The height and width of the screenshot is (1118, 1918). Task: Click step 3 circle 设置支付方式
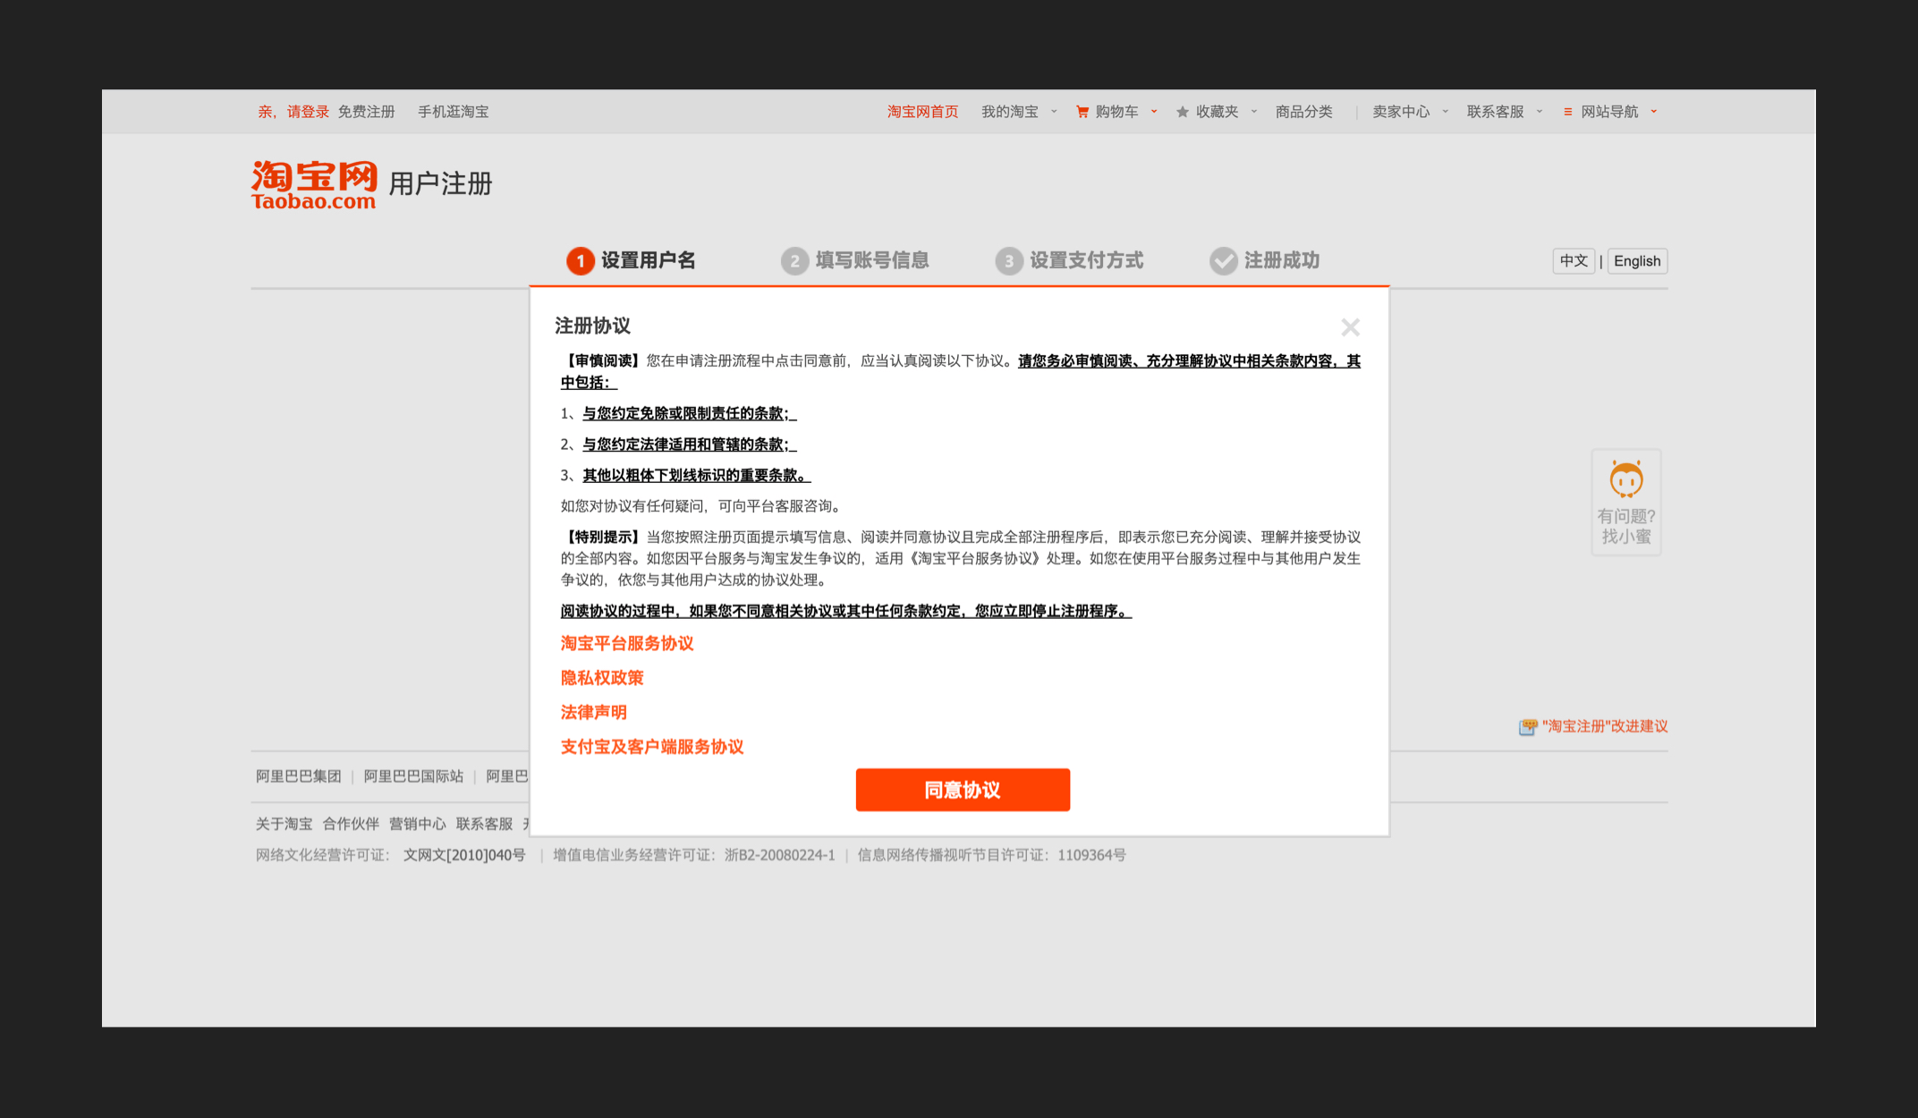click(1009, 260)
